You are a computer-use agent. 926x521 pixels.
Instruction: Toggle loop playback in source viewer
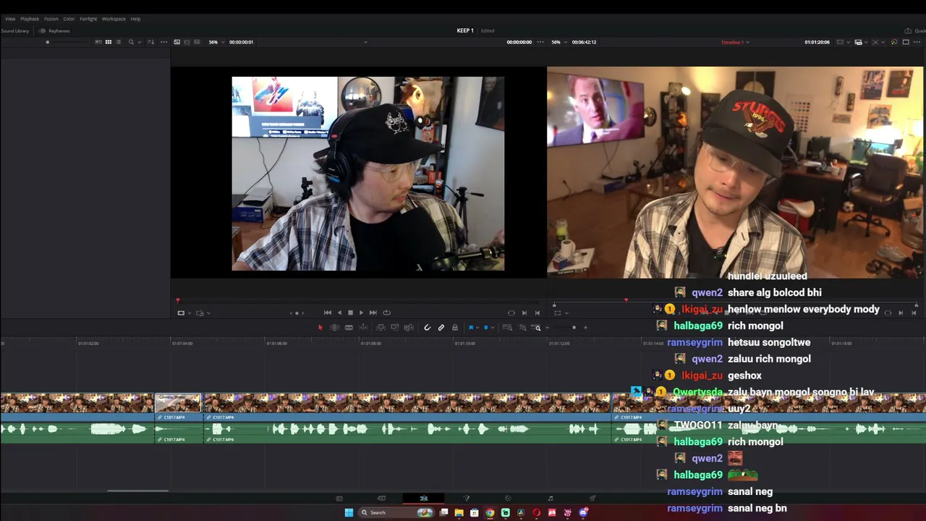(x=386, y=313)
